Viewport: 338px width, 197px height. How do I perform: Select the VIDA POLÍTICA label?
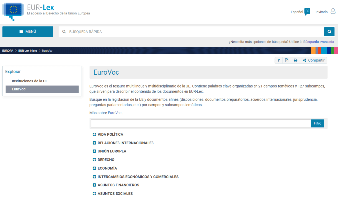coord(110,135)
